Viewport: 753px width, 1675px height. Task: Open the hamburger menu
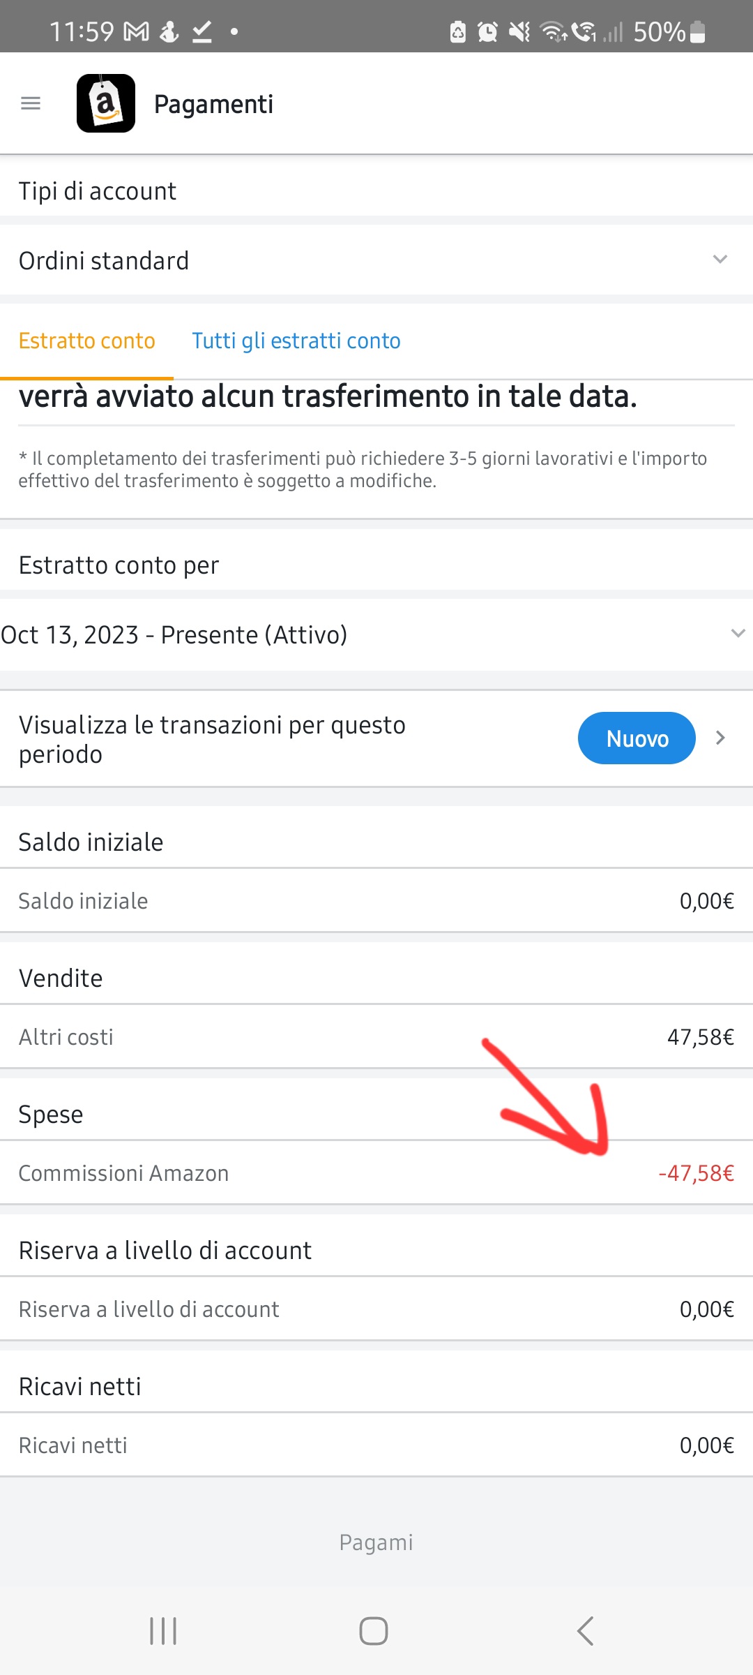(x=31, y=103)
